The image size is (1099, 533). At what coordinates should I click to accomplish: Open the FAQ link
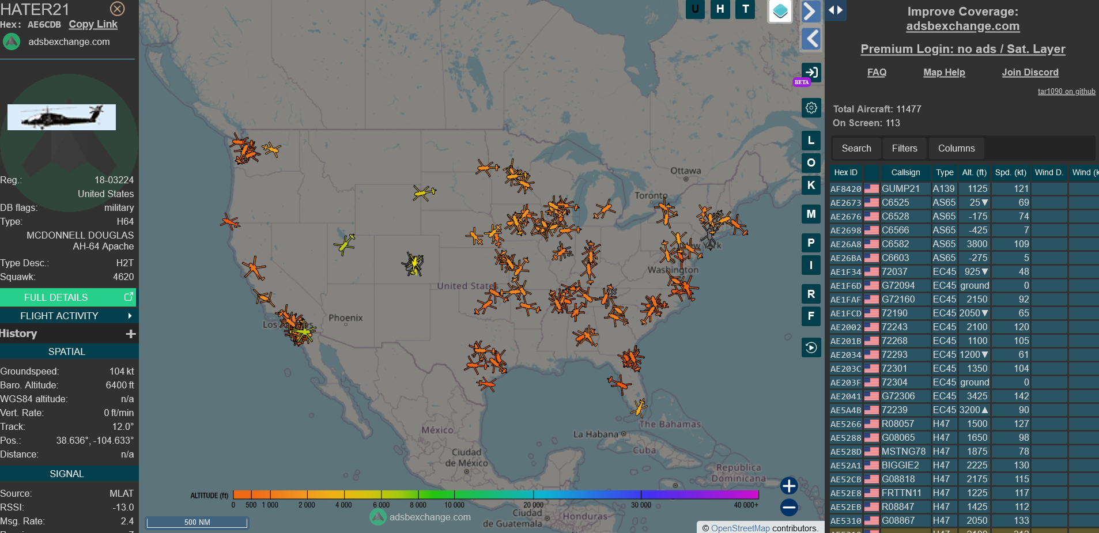(x=877, y=72)
